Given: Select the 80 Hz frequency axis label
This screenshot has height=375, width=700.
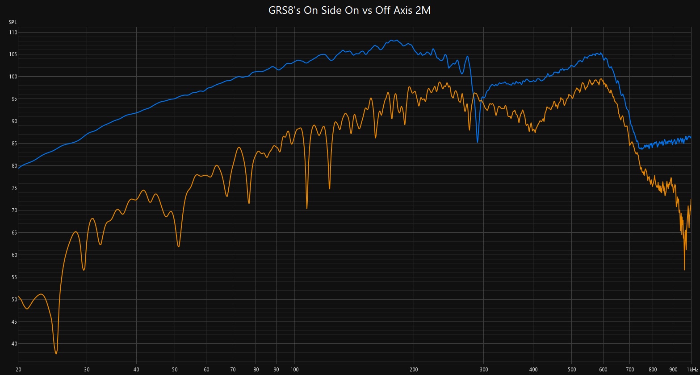Looking at the screenshot, I should (256, 370).
